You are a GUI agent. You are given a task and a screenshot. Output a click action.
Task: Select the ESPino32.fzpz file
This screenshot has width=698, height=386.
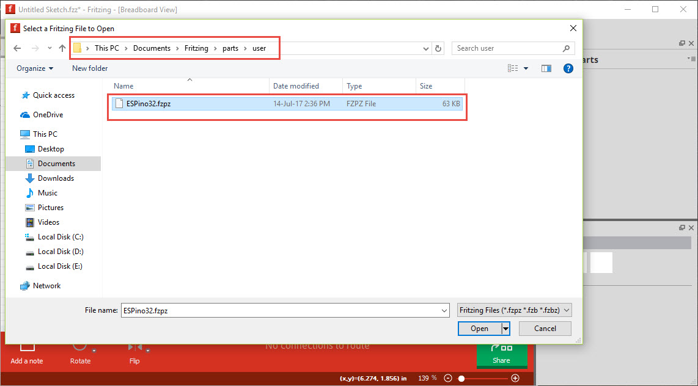(x=287, y=104)
